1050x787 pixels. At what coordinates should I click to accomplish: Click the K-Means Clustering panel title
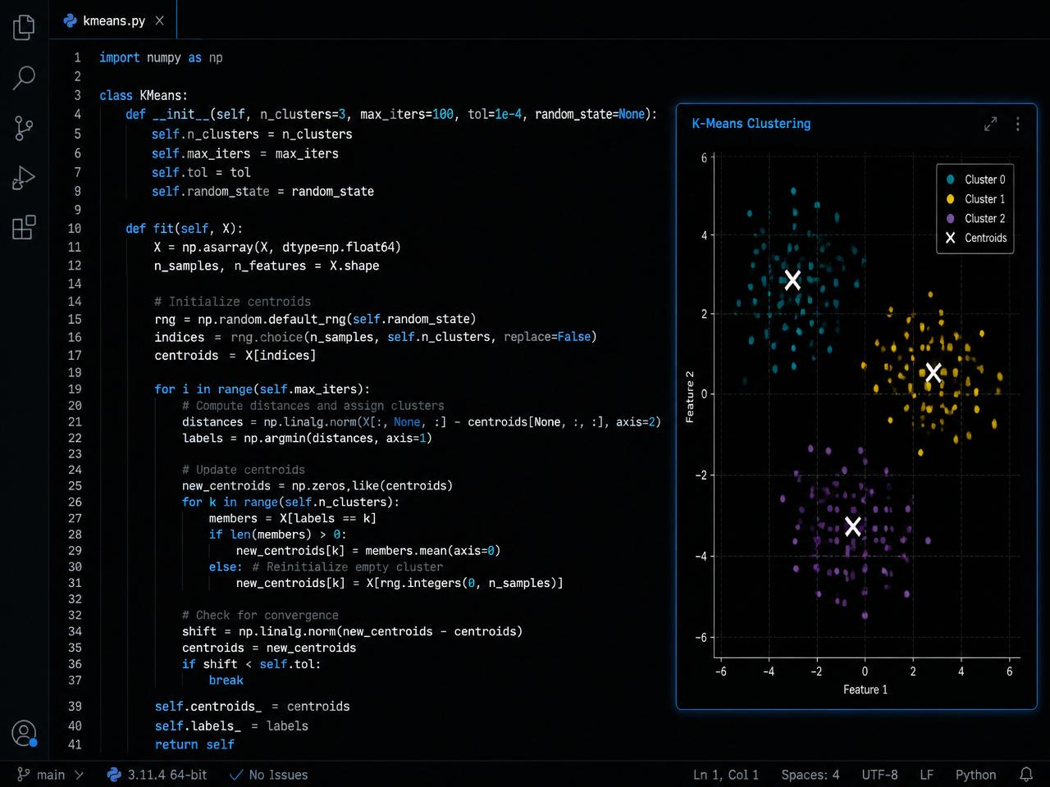coord(751,124)
